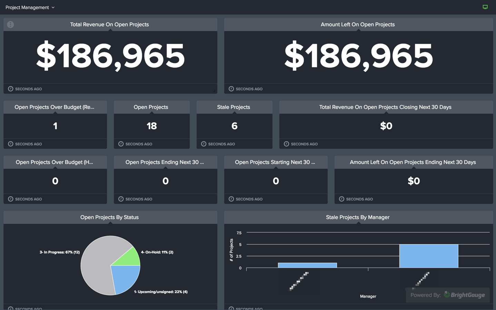The image size is (496, 310).
Task: Open the three-dot menu on Total Revenue gauge
Action: (10, 24)
